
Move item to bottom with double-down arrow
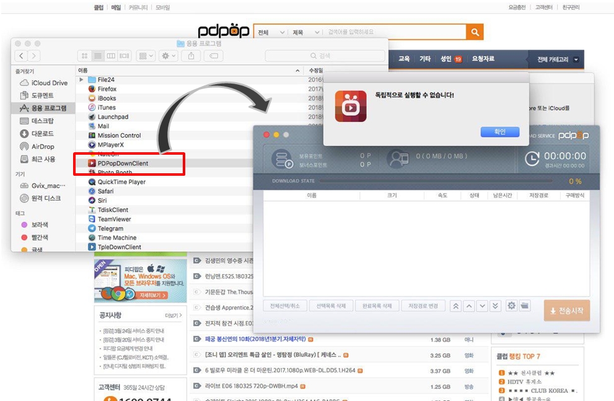(495, 306)
